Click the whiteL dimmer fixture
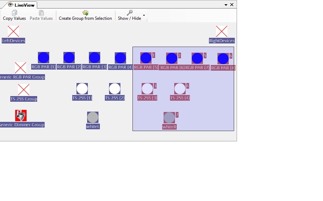 coord(93,117)
